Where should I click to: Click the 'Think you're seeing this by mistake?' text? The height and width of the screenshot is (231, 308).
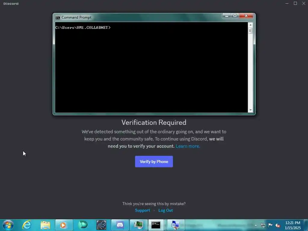154,204
